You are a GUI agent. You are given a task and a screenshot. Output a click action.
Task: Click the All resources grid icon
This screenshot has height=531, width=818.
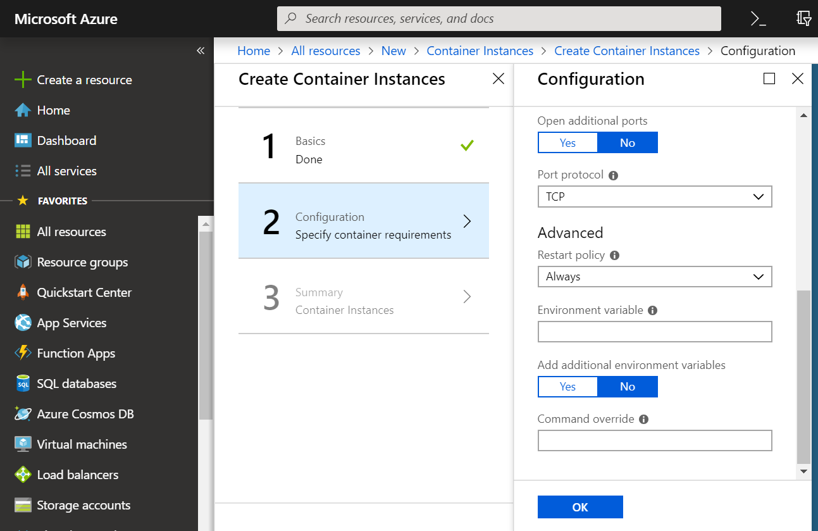pyautogui.click(x=23, y=232)
